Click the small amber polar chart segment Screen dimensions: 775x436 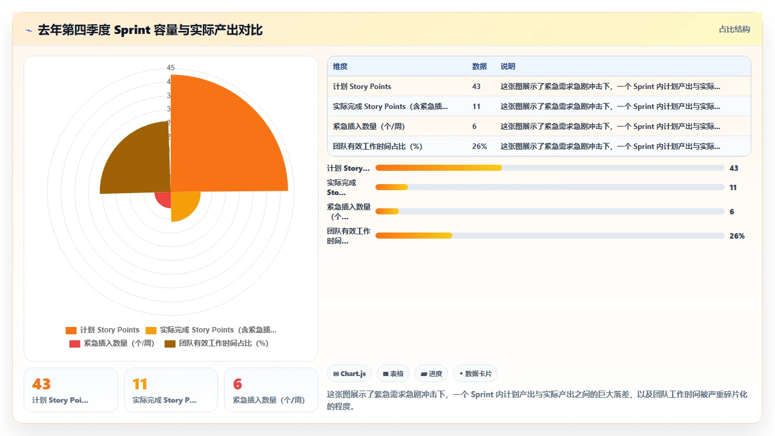pos(182,203)
